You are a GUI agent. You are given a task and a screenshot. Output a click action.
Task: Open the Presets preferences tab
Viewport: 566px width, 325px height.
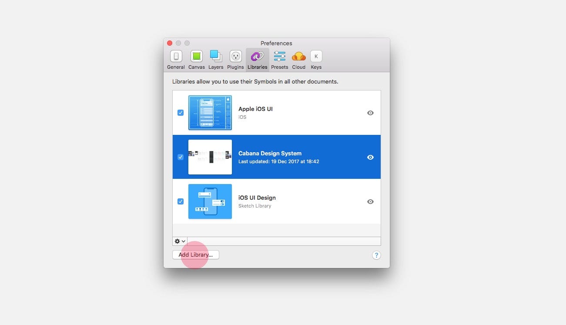tap(280, 60)
